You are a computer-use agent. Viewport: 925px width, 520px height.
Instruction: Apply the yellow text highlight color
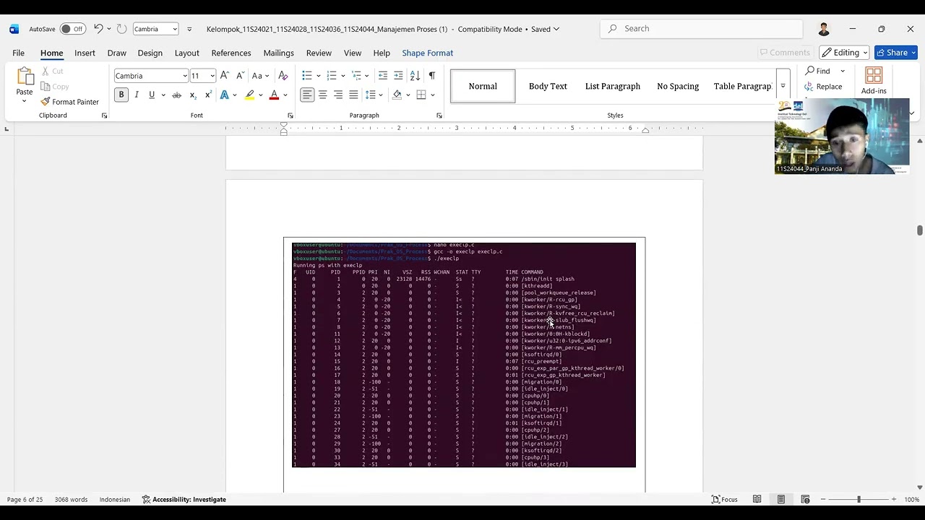[x=249, y=95]
